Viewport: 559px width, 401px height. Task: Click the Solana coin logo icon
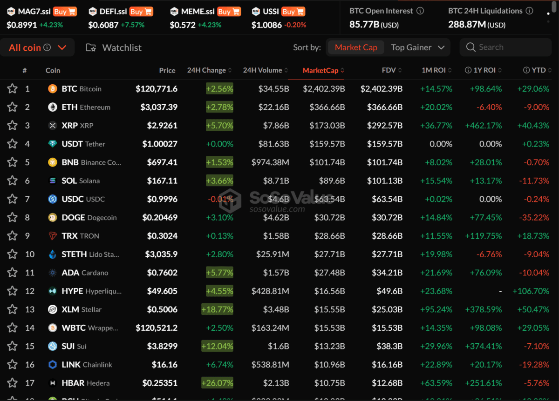[53, 181]
